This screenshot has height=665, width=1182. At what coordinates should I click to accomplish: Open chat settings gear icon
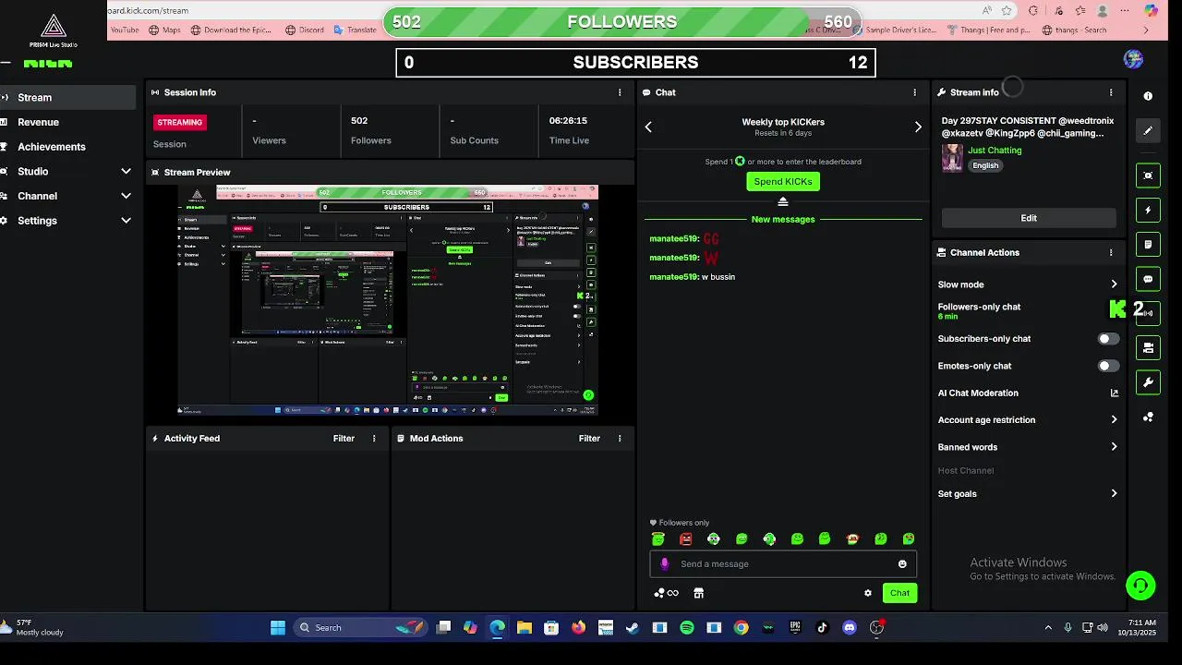868,593
